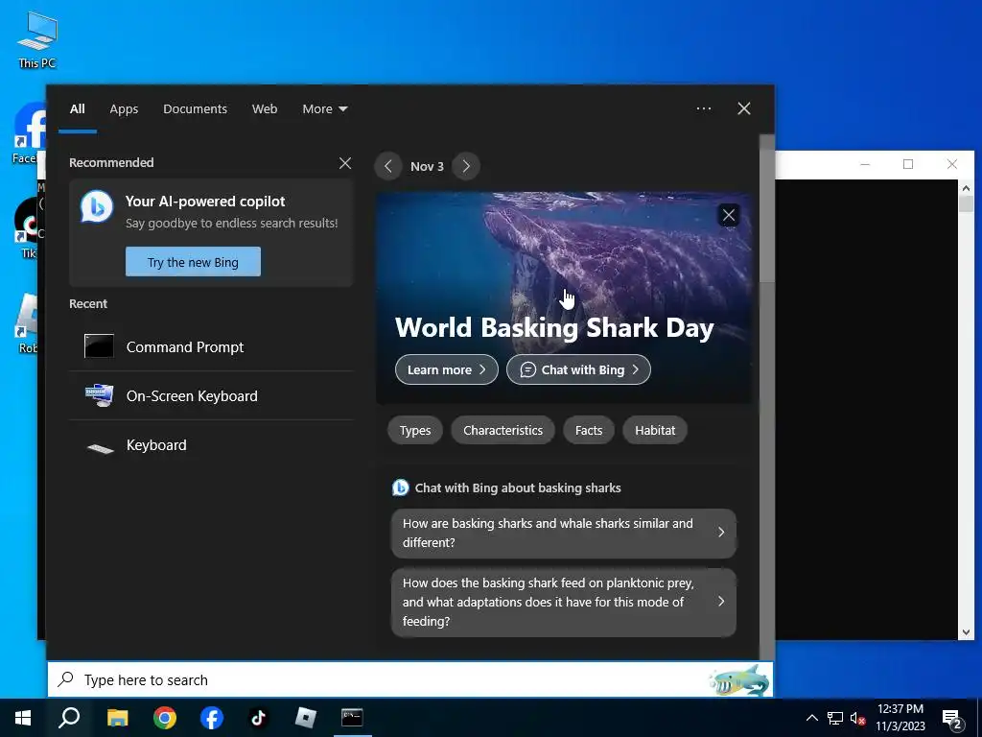The height and width of the screenshot is (737, 982).
Task: Open Keyboard settings from Recent list
Action: [x=211, y=445]
